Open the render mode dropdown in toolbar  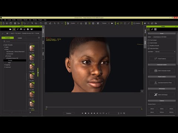[x=106, y=23]
